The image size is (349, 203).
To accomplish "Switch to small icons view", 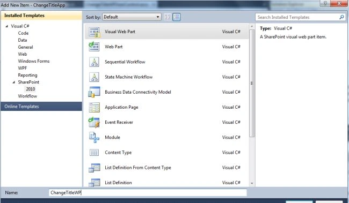I will click(167, 17).
